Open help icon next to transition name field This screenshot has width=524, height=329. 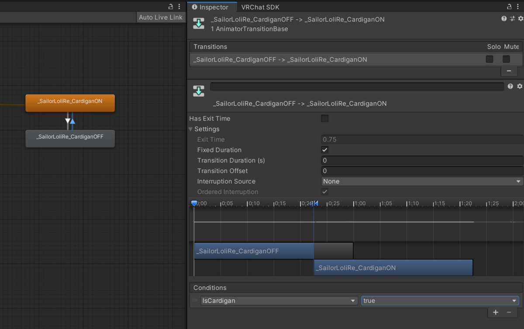click(510, 86)
